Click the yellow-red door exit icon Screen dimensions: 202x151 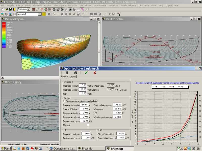14,9
